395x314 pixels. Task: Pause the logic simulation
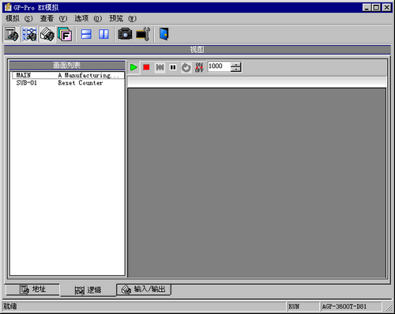pyautogui.click(x=173, y=67)
